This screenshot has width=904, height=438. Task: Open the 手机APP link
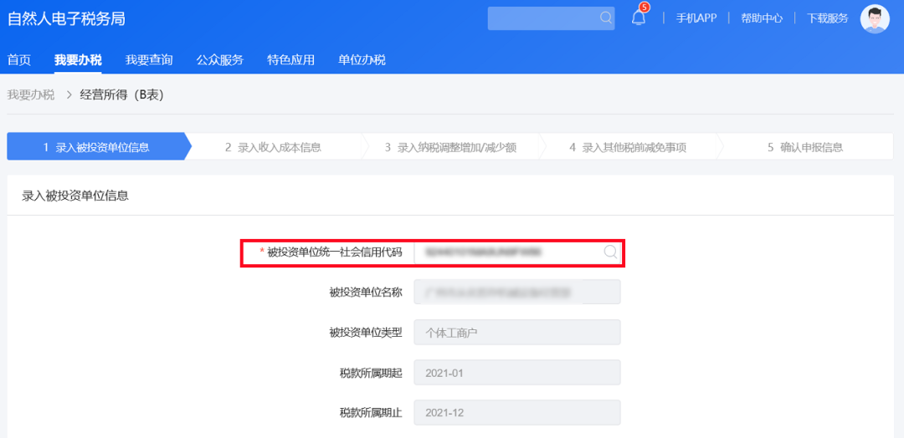[x=696, y=18]
